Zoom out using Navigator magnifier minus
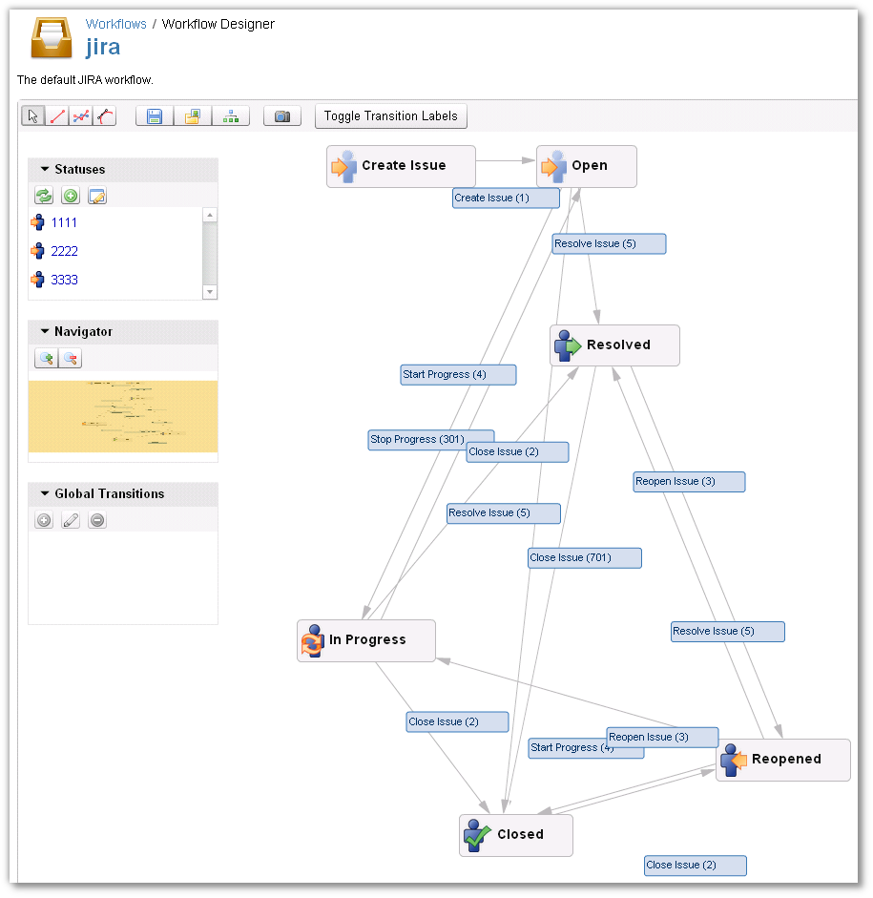The width and height of the screenshot is (873, 898). pyautogui.click(x=71, y=359)
